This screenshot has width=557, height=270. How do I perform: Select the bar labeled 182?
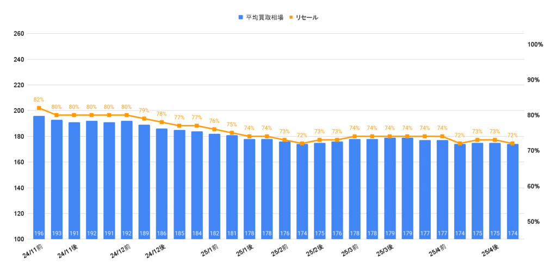214,185
